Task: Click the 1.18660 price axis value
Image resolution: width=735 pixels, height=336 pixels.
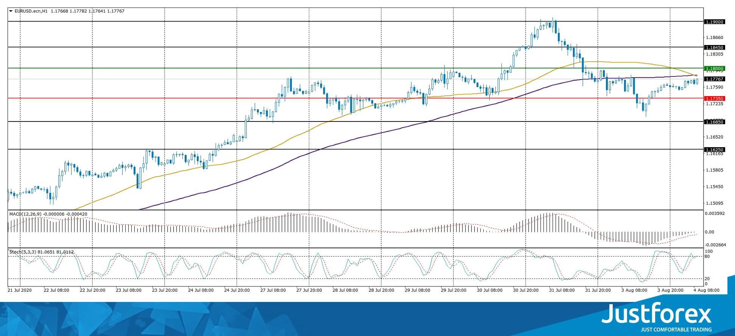Action: (714, 37)
